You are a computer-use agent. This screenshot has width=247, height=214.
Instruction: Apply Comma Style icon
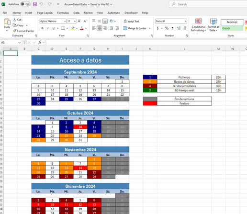pyautogui.click(x=172, y=28)
